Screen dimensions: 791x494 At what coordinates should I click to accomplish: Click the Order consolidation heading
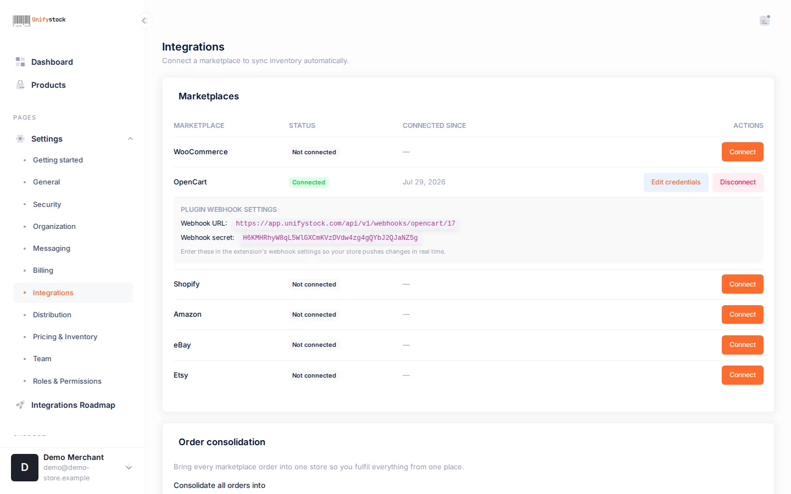(x=222, y=442)
